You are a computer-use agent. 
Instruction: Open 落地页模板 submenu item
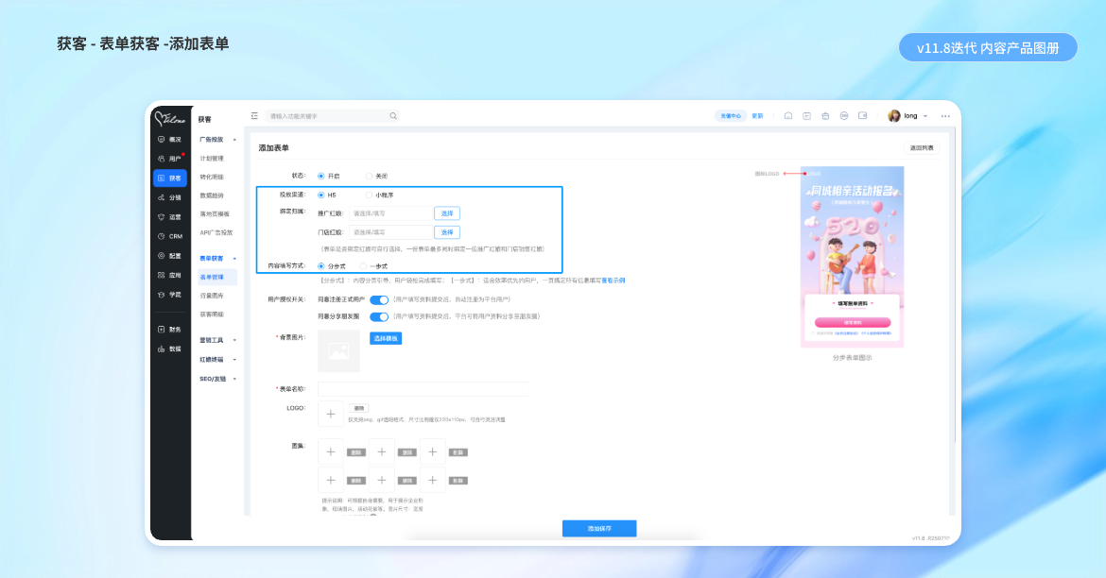[x=215, y=213]
